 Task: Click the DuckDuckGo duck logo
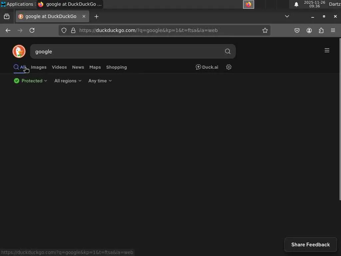tap(19, 51)
